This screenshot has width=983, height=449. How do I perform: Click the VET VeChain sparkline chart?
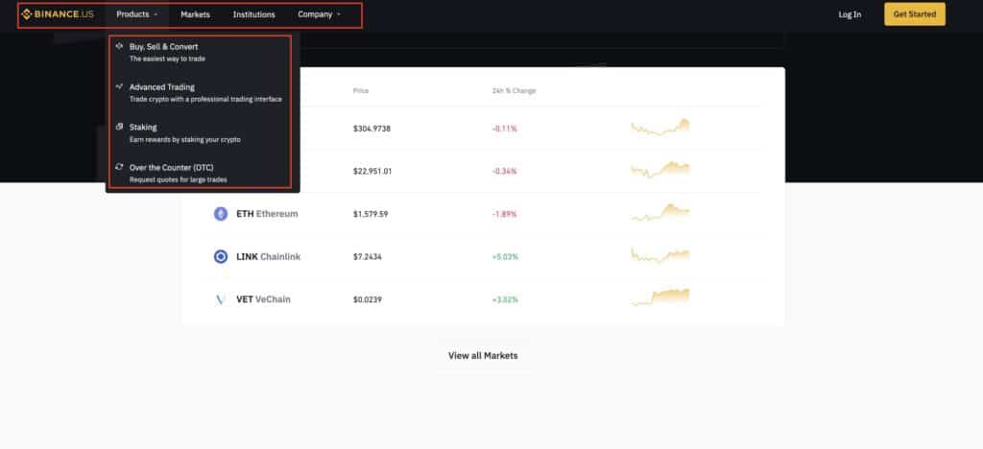(x=660, y=297)
